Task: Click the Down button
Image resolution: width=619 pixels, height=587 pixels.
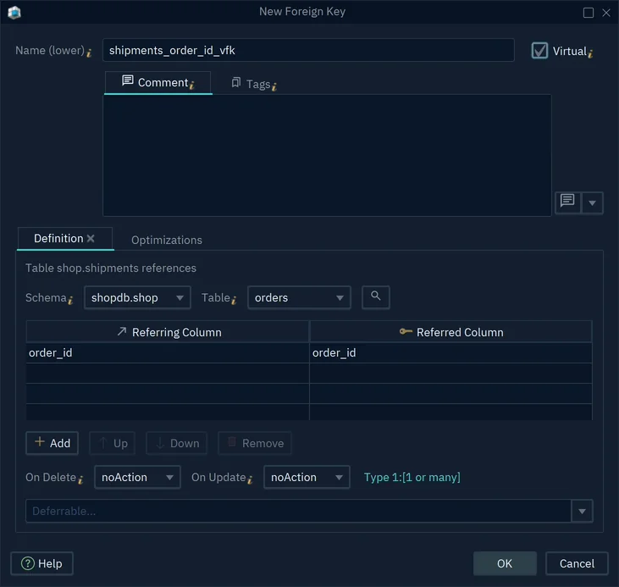Action: (176, 443)
